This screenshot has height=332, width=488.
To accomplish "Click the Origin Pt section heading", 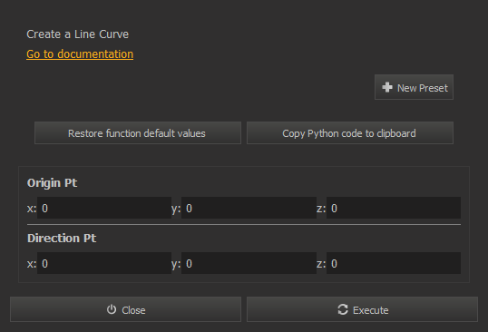I will (52, 183).
